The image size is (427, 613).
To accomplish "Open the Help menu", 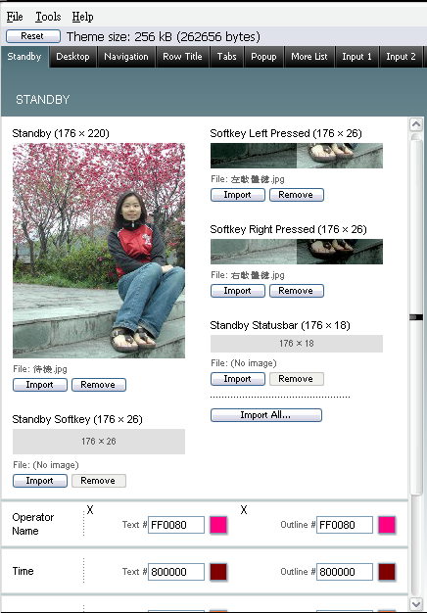I will coord(82,17).
